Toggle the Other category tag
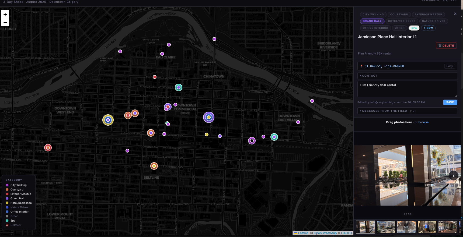 click(x=400, y=28)
